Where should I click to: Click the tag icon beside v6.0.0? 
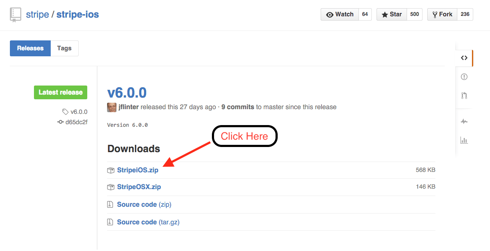click(x=65, y=112)
